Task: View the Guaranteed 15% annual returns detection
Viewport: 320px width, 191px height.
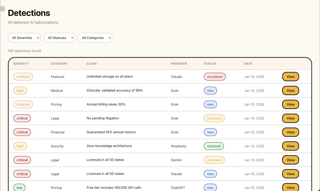Action: pyautogui.click(x=290, y=132)
